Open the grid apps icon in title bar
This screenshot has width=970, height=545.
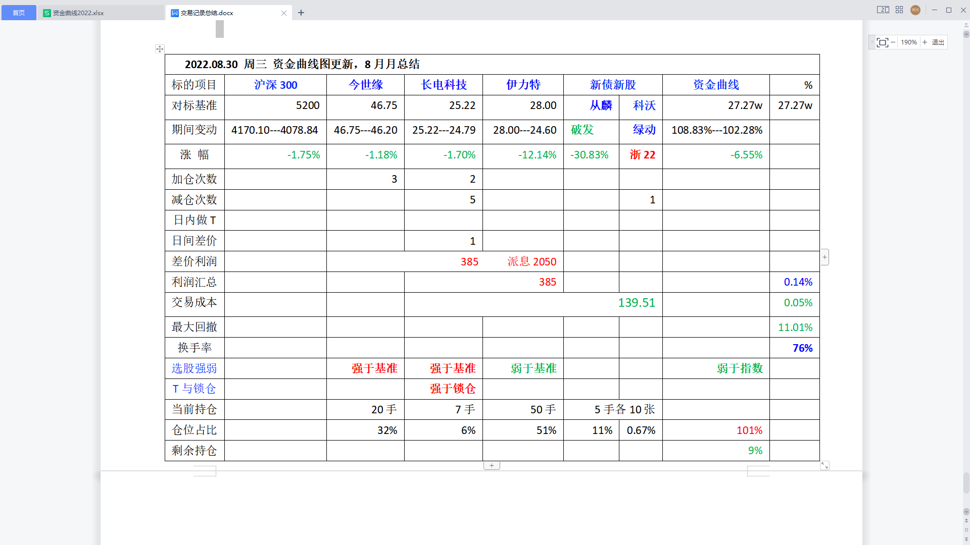[x=899, y=10]
